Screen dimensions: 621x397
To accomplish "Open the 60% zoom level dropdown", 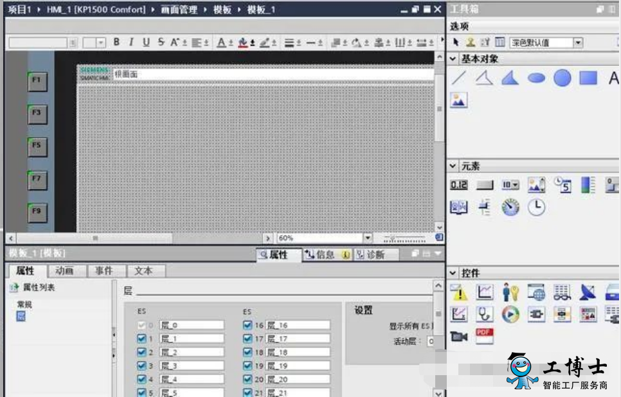I will (x=368, y=238).
